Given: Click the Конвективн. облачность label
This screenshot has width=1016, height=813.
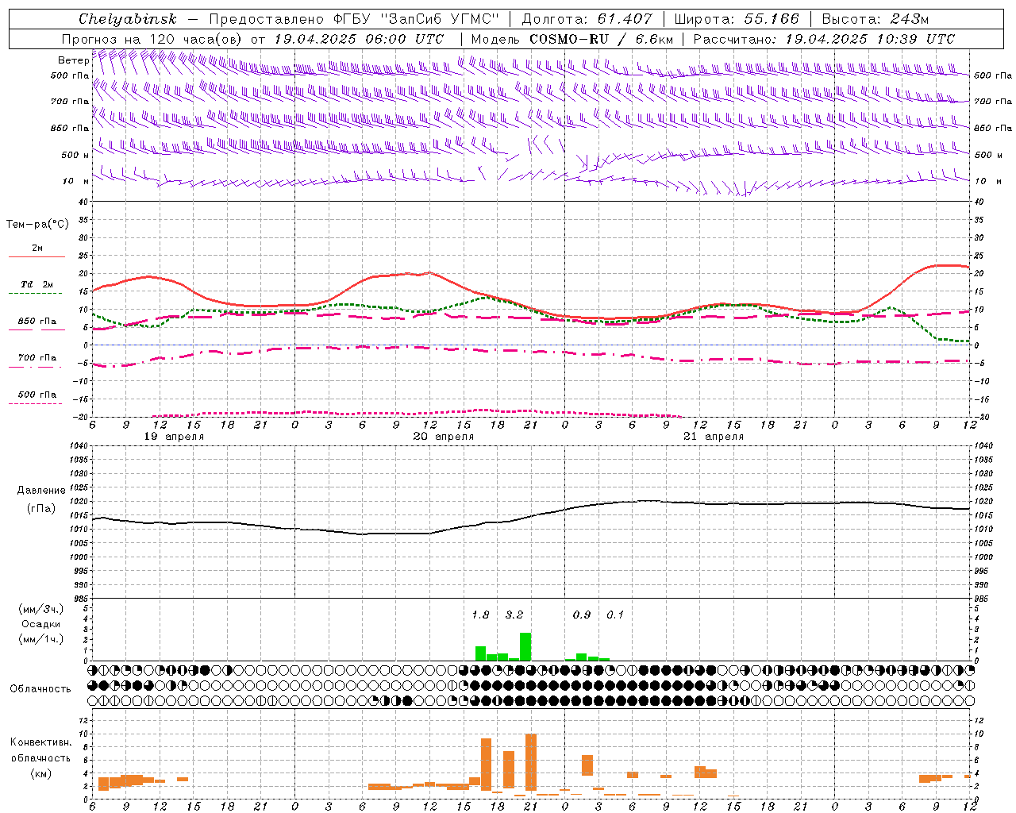Looking at the screenshot, I should tap(40, 749).
